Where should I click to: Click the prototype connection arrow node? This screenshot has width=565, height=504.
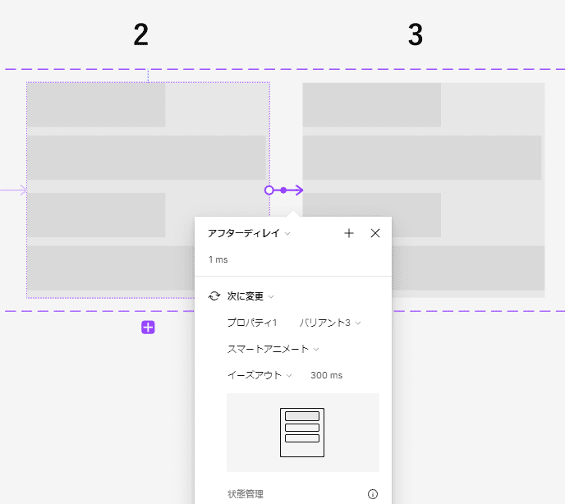pos(284,190)
